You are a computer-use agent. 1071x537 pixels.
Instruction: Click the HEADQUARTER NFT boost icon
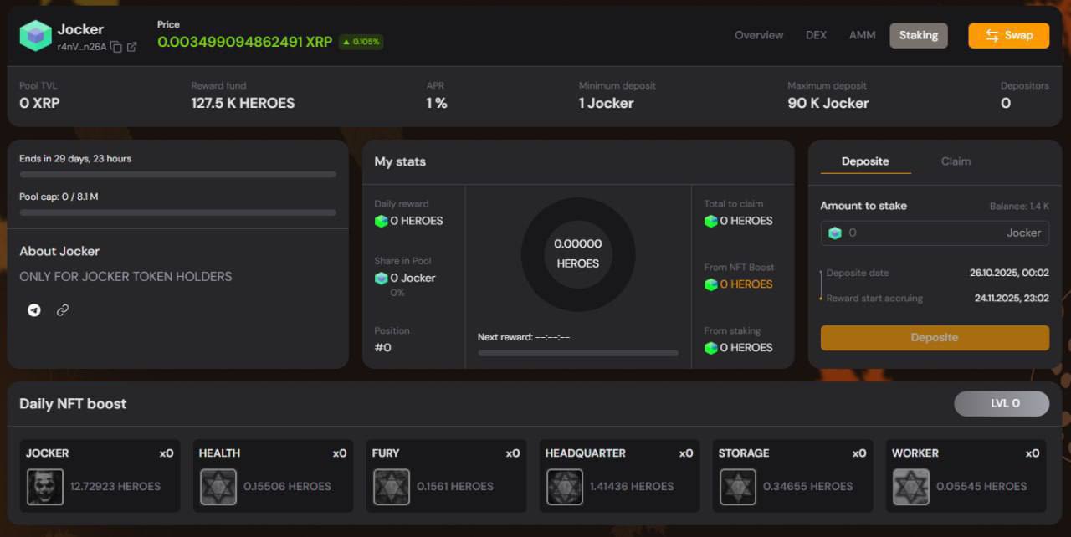click(565, 487)
